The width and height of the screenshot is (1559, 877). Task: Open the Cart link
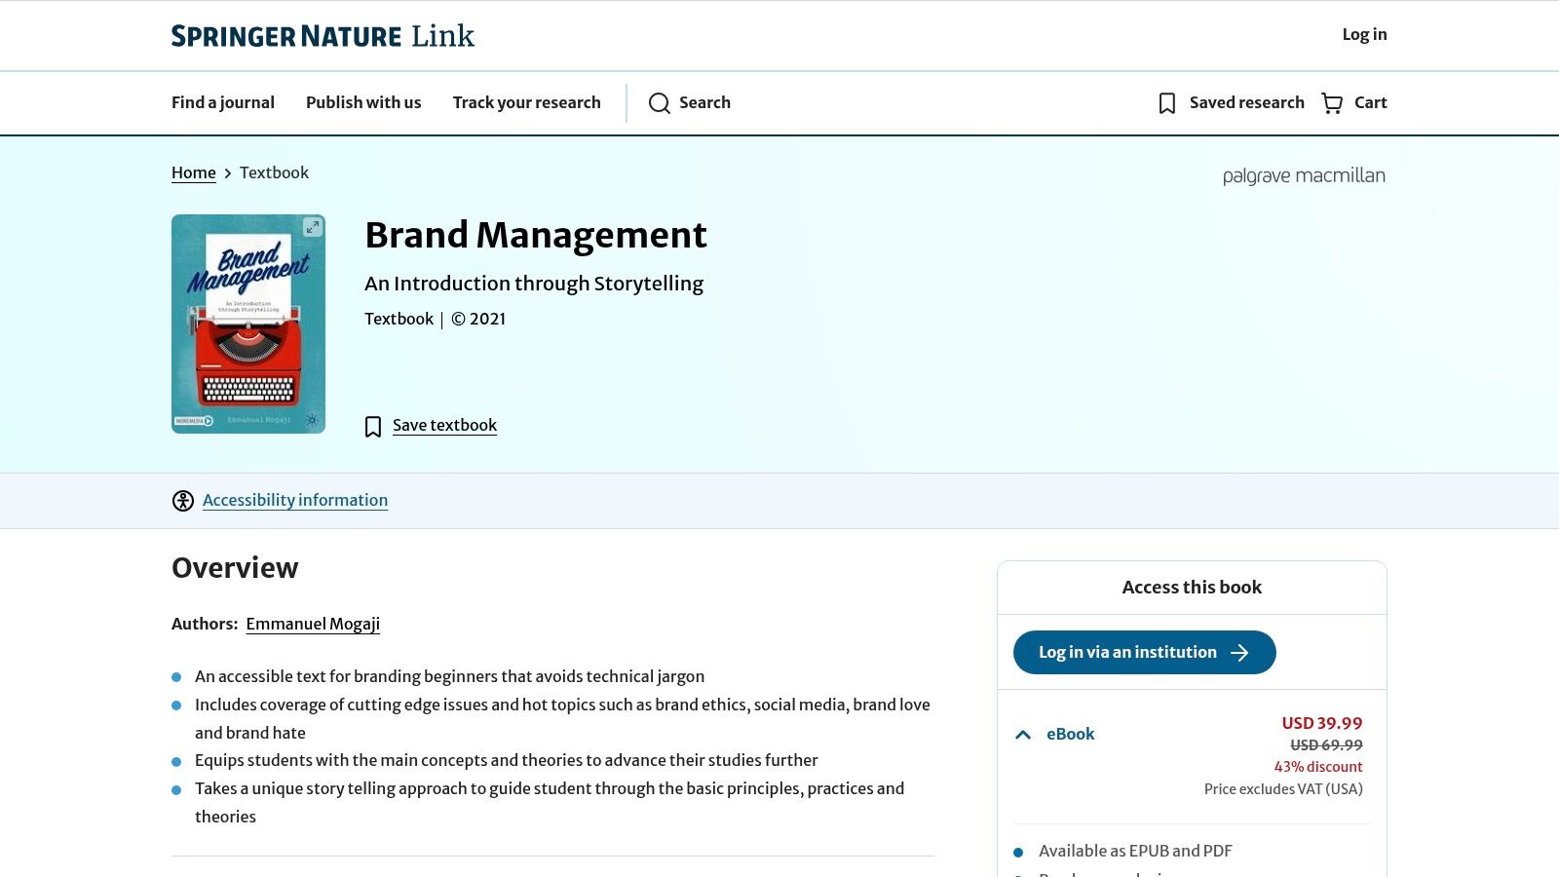click(1354, 102)
